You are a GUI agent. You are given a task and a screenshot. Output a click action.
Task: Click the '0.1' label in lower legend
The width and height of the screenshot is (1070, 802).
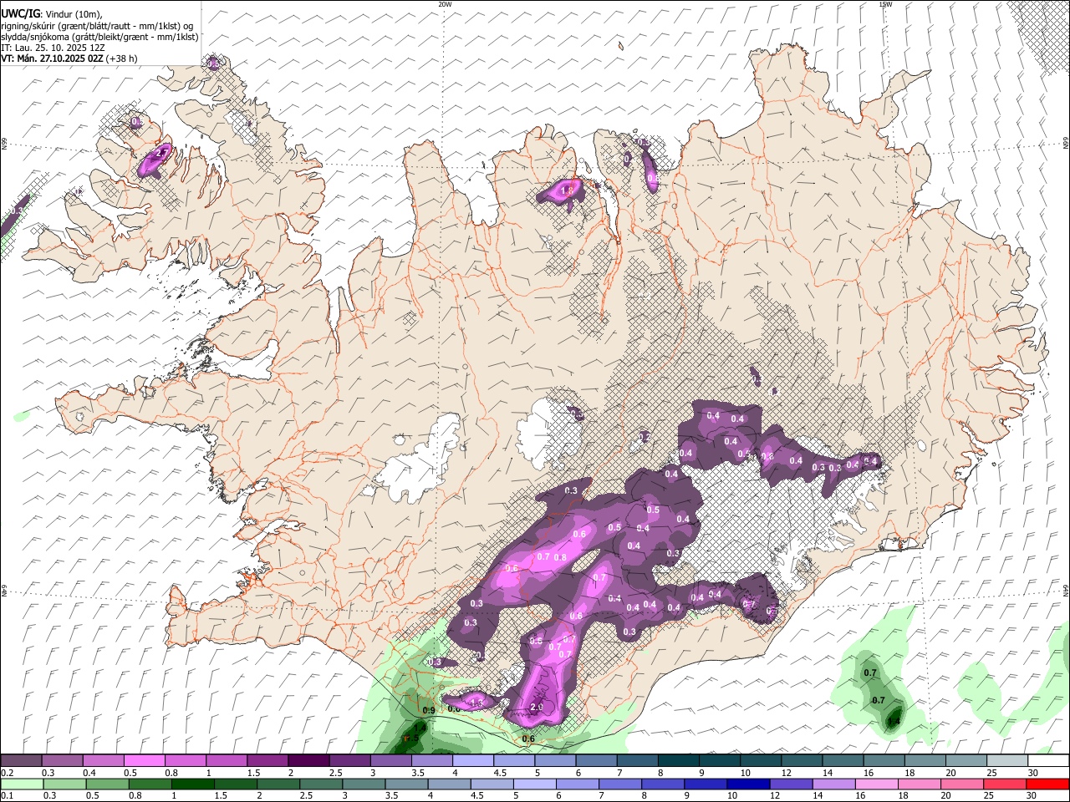pyautogui.click(x=8, y=796)
